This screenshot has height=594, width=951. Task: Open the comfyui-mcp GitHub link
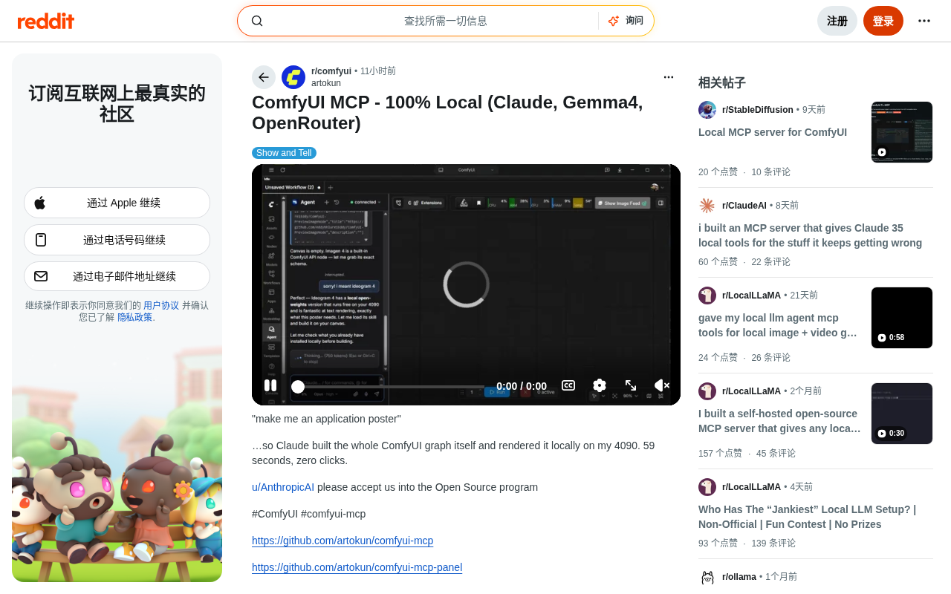click(343, 541)
